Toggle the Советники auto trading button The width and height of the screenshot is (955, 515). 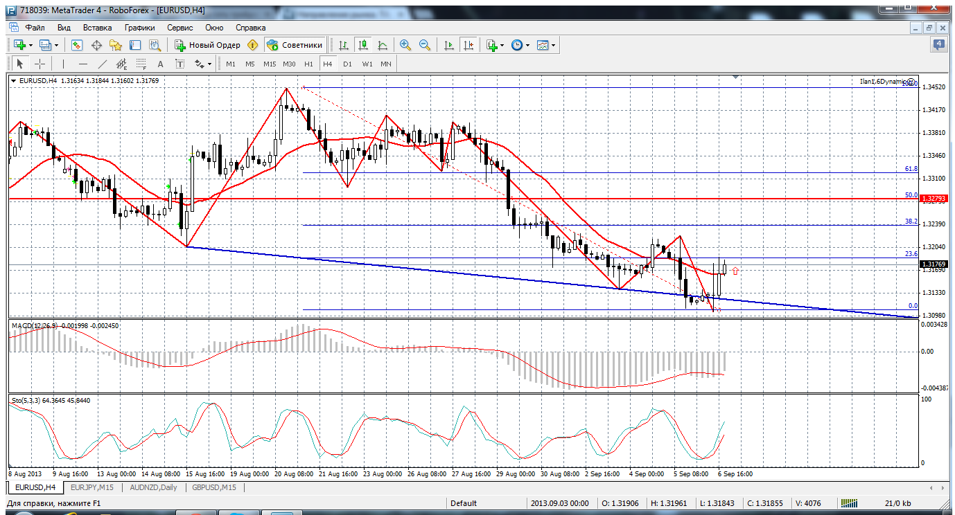point(295,45)
